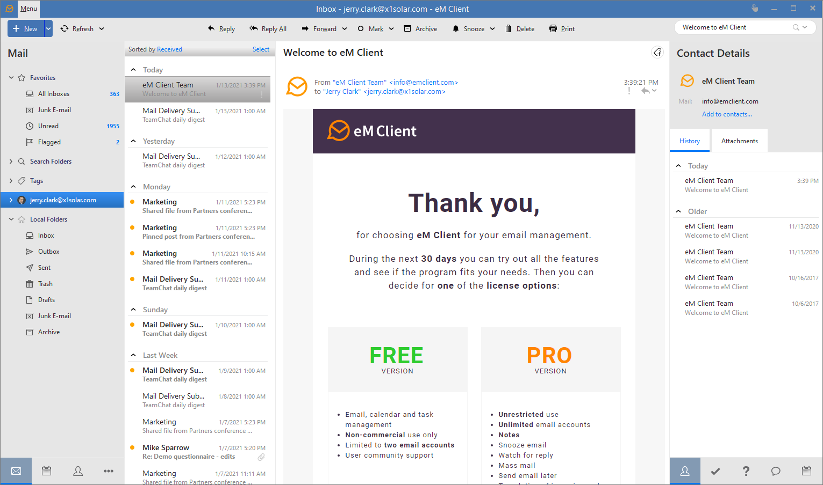Toggle unread dot on Mike Sparrow message
The width and height of the screenshot is (823, 485).
[132, 447]
